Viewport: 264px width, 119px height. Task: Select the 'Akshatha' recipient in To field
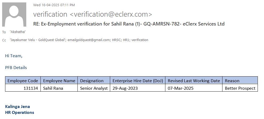(x=18, y=32)
